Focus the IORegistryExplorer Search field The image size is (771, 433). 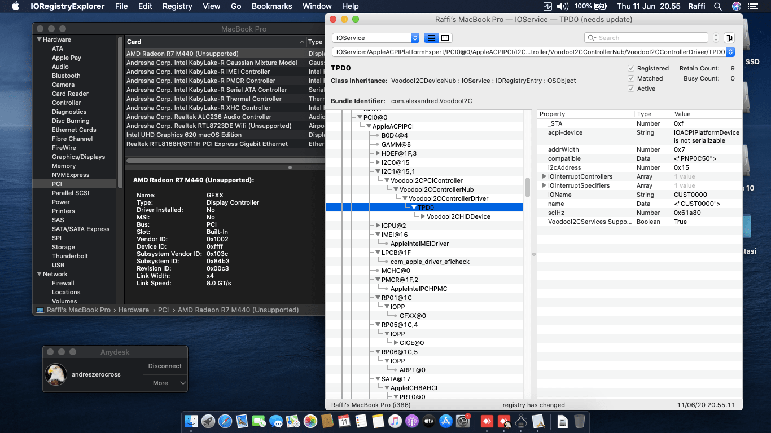(646, 38)
